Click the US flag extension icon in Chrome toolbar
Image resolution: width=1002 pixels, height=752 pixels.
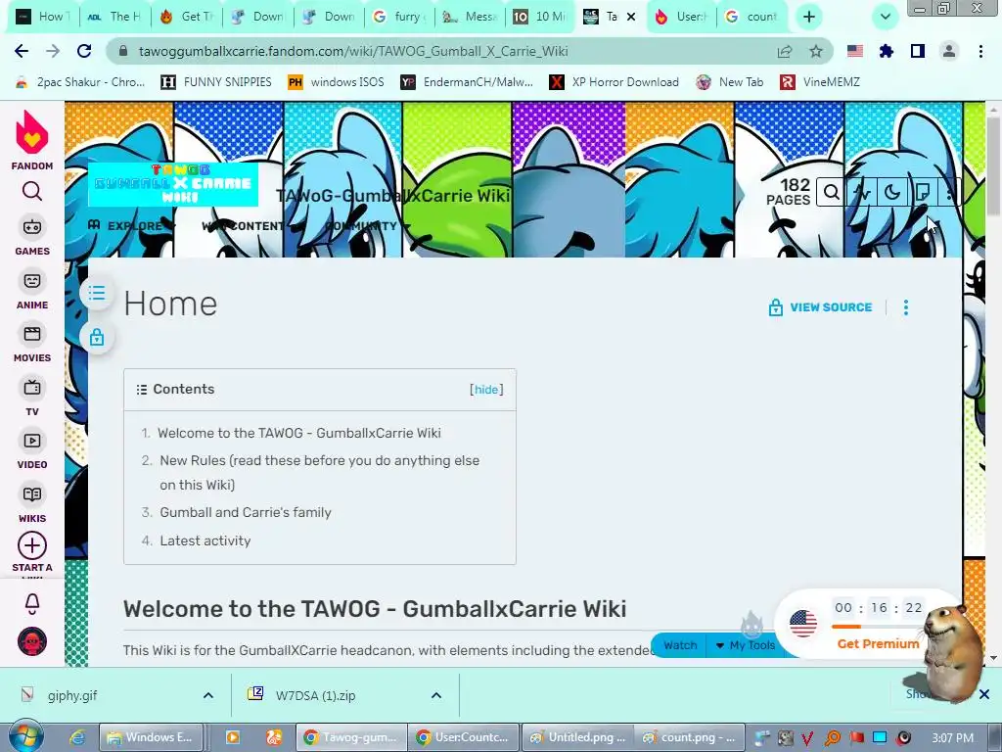point(855,51)
